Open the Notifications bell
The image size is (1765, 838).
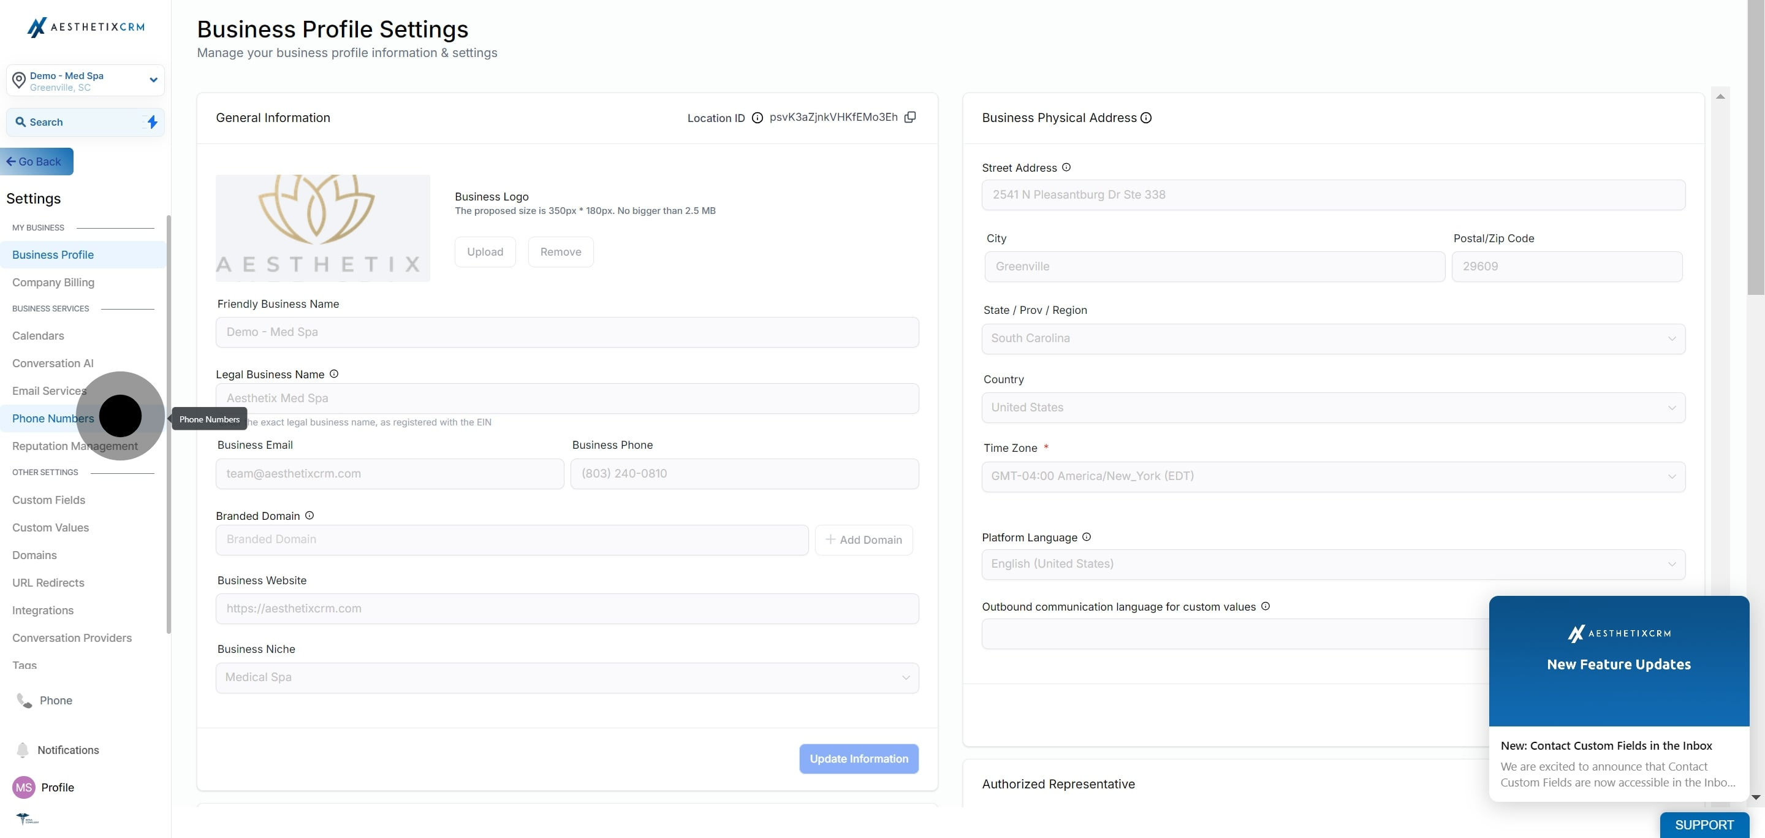(23, 750)
